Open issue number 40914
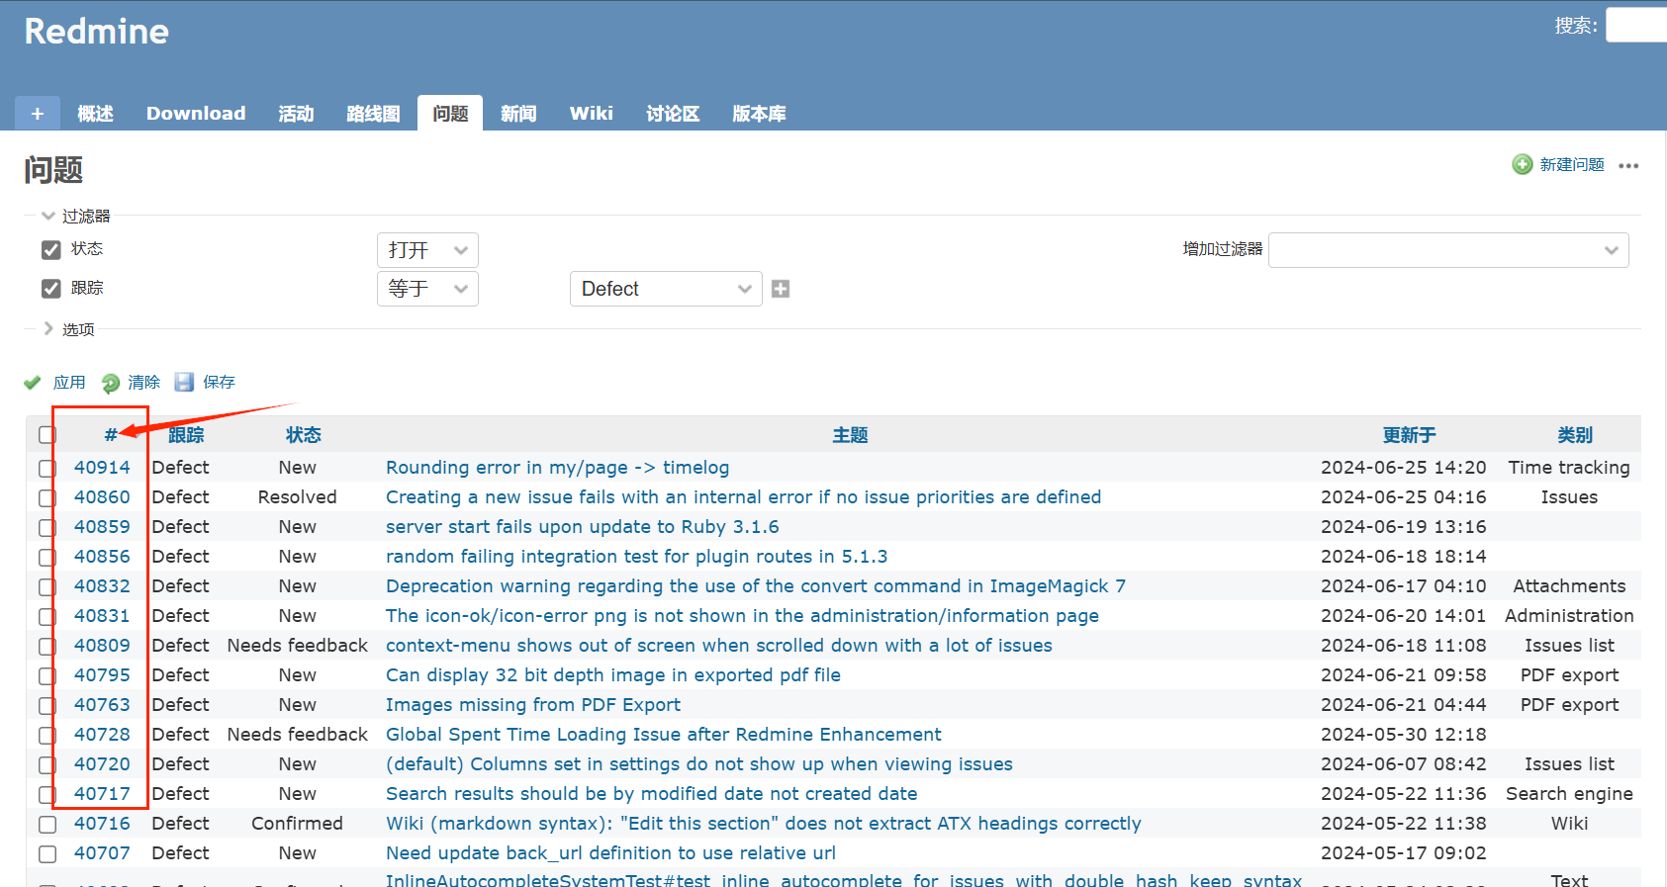 pos(102,468)
